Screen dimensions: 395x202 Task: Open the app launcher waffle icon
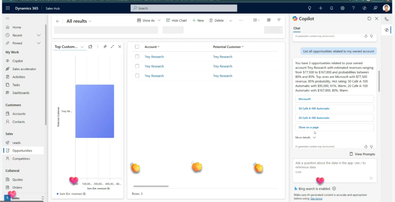coord(8,8)
